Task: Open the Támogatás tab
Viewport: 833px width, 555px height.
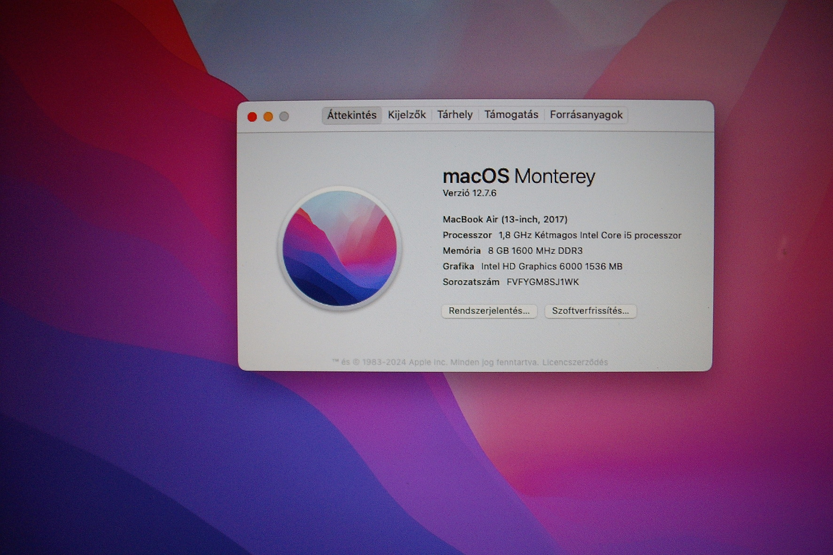Action: click(x=511, y=115)
